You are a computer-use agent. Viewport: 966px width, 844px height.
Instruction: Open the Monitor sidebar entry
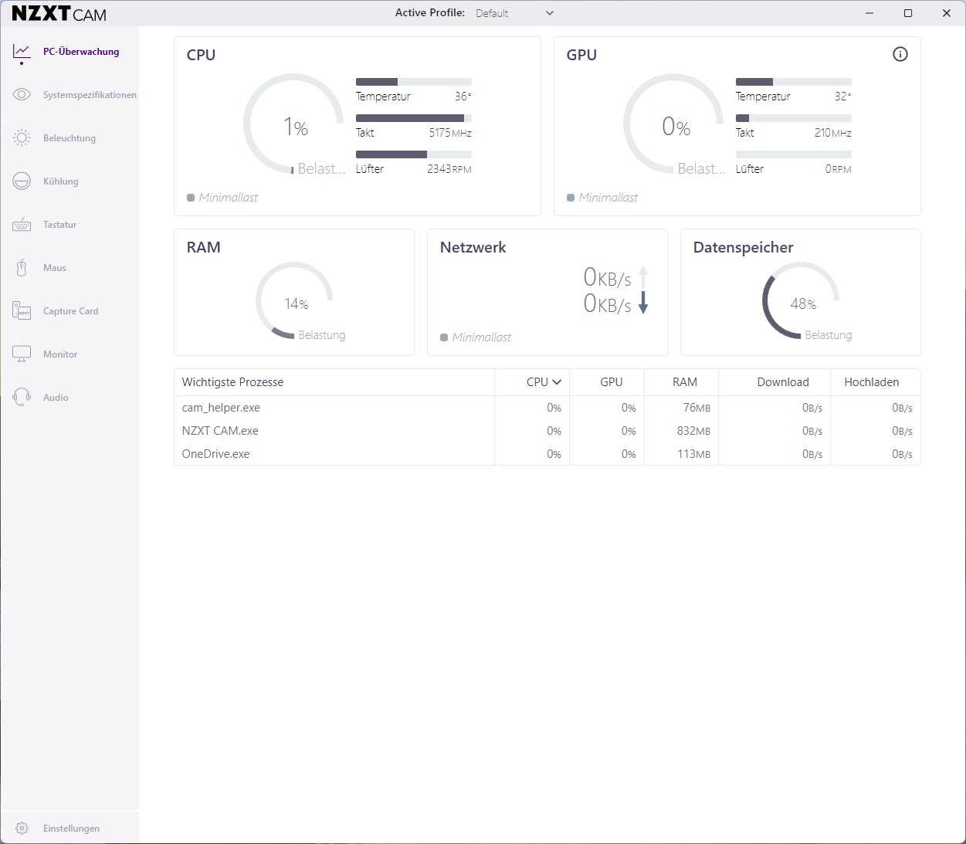click(60, 354)
